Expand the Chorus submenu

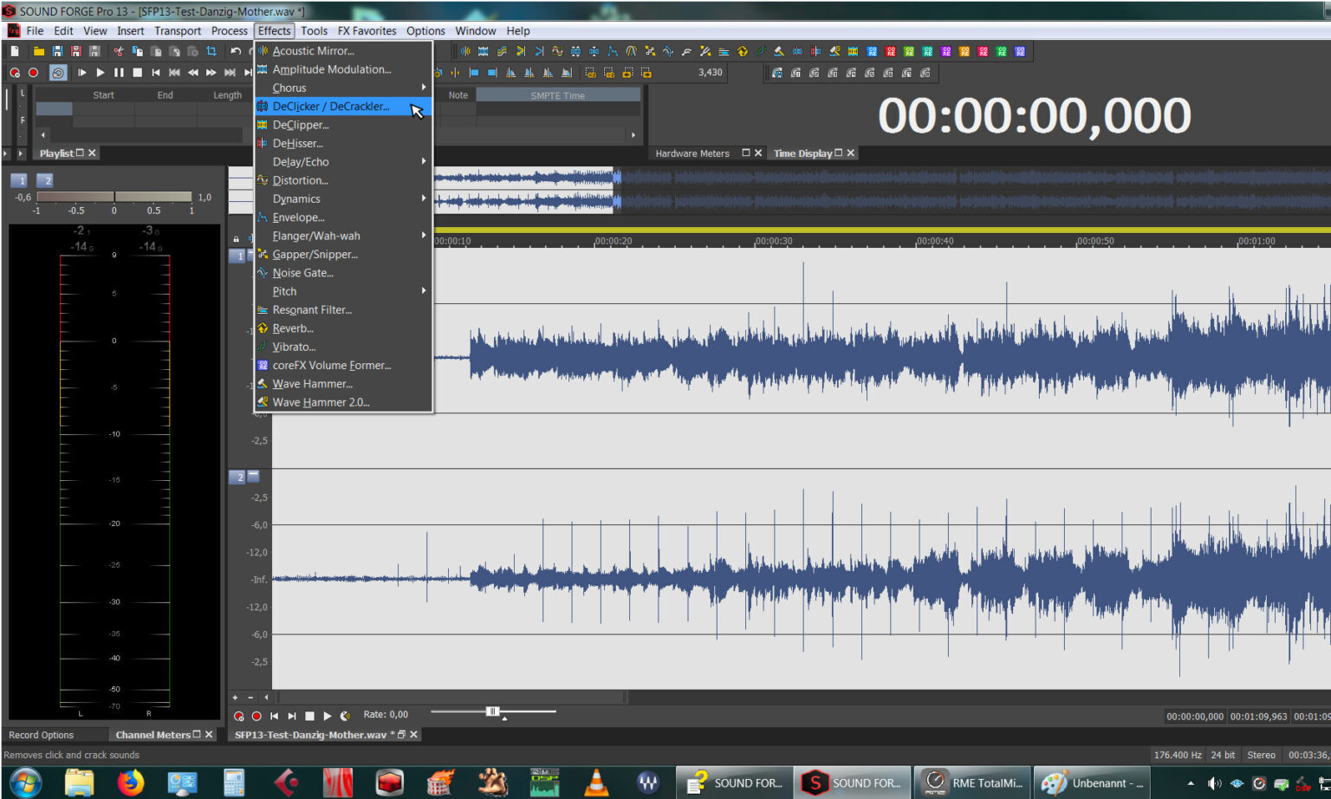(343, 88)
